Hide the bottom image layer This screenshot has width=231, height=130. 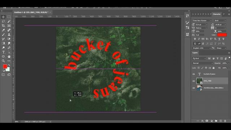pos(194,88)
